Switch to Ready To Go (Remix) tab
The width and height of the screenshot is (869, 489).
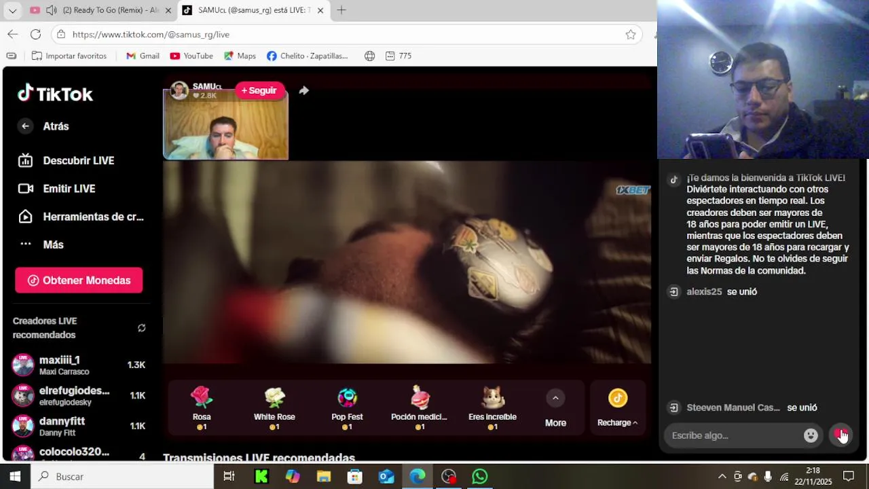point(100,10)
